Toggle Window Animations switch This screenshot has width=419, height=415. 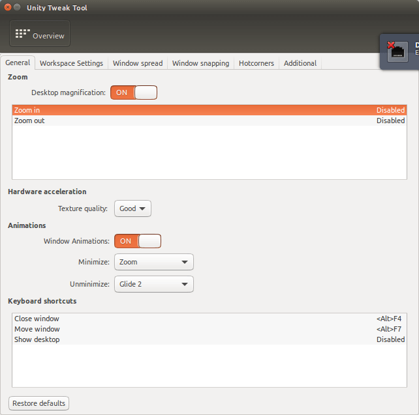(x=138, y=241)
